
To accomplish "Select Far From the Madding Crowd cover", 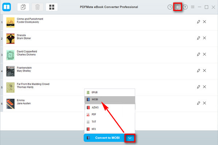I will (x=11, y=87).
